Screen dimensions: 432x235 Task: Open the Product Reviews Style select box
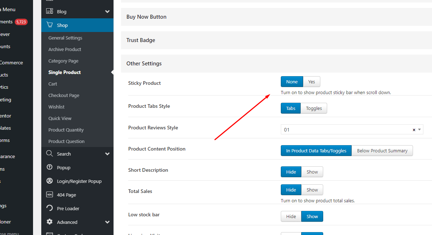pyautogui.click(x=352, y=130)
